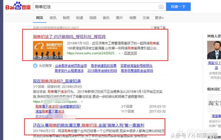Open the 贴吧 tab

point(66,18)
